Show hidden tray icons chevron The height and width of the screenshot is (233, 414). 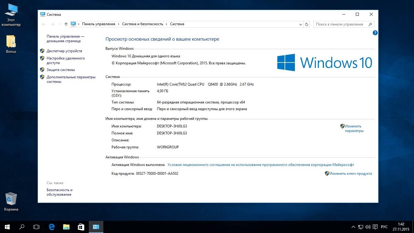point(353,227)
